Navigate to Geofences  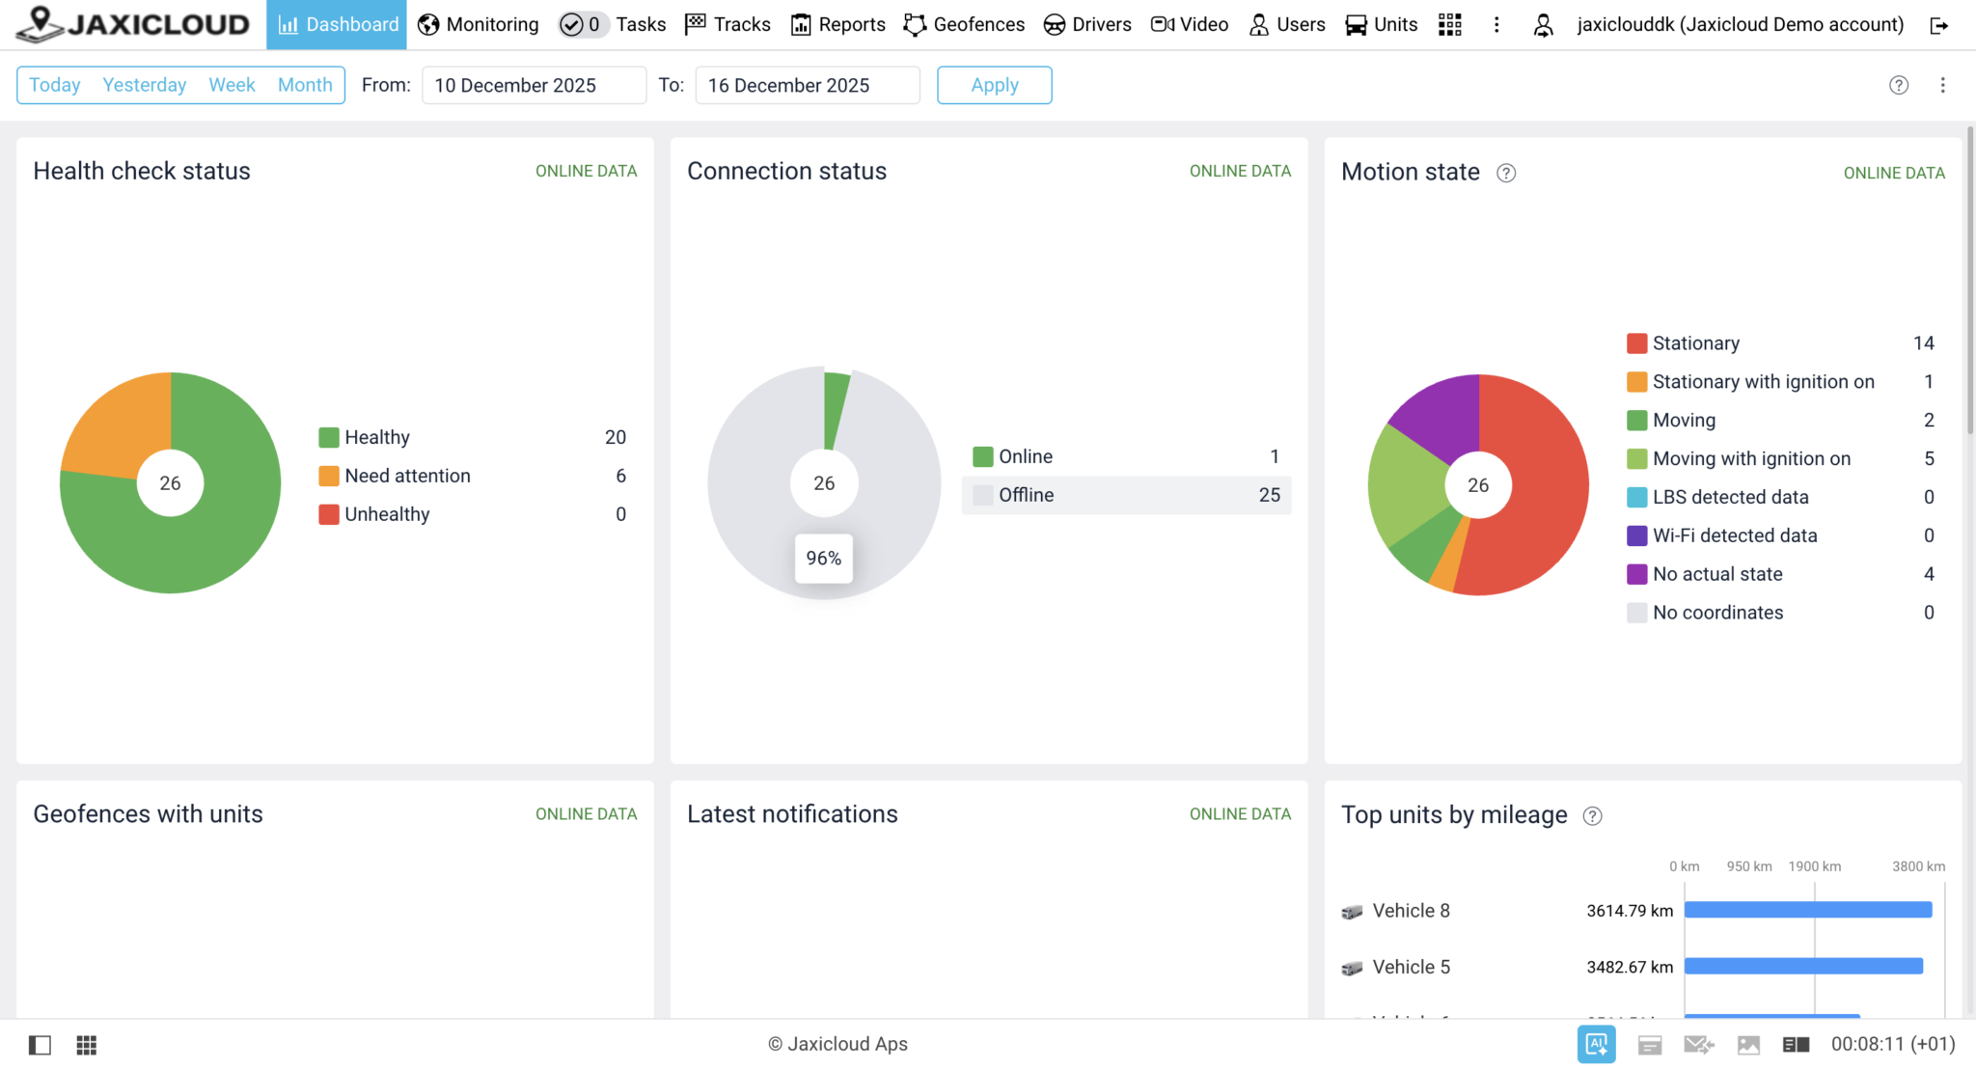(x=964, y=24)
